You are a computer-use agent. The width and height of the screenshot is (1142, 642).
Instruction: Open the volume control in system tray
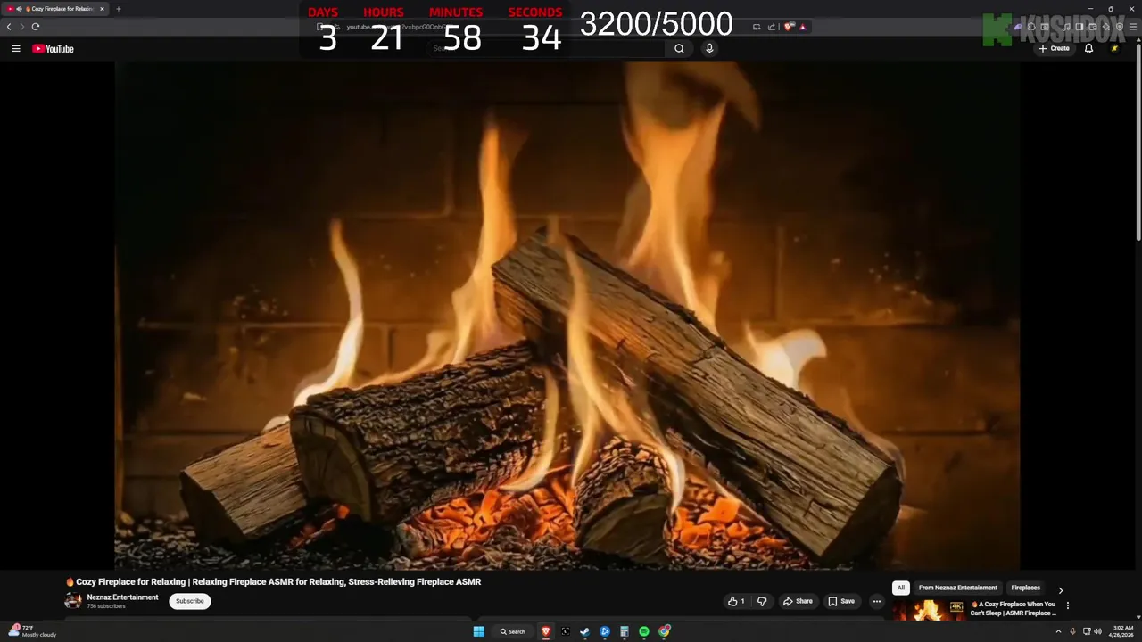(1097, 631)
